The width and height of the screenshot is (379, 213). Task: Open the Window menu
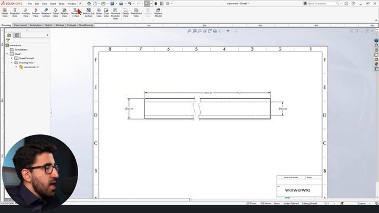pos(72,4)
